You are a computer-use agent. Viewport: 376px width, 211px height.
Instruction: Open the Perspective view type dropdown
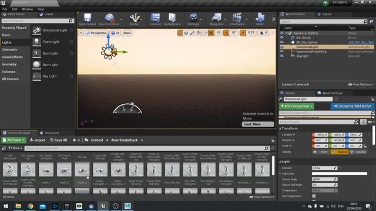[x=97, y=33]
